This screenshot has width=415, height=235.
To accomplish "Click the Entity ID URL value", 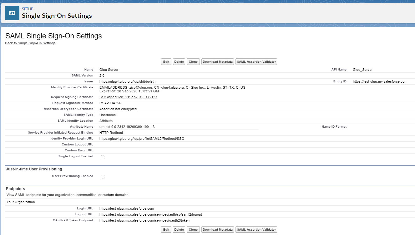I will pos(380,82).
